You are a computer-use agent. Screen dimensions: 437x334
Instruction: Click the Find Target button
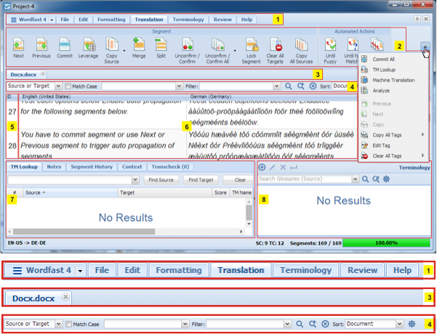coord(201,180)
